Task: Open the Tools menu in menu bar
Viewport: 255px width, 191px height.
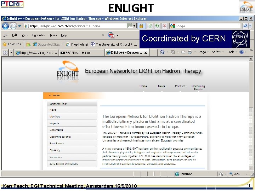Action: (53, 35)
